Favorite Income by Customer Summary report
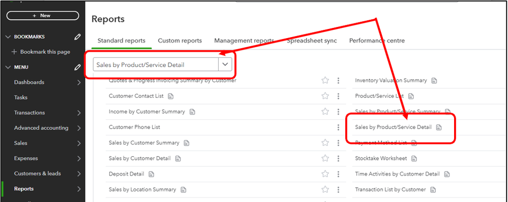Viewport: 508px width, 202px height. click(x=325, y=112)
